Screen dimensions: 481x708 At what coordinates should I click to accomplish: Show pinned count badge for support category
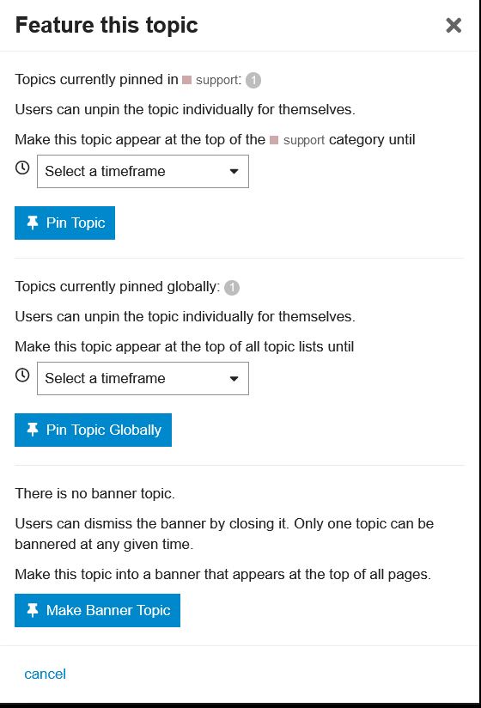tap(253, 81)
